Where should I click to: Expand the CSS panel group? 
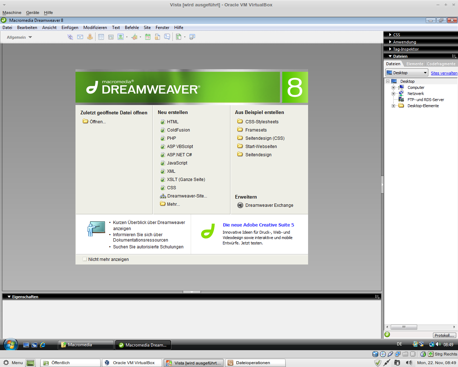[x=390, y=35]
